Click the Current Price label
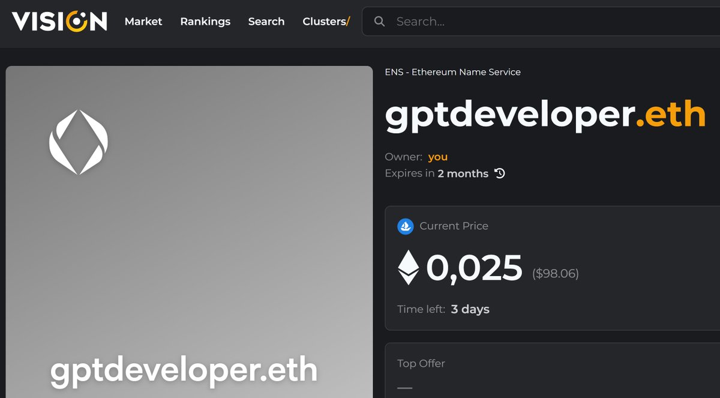This screenshot has width=720, height=398. tap(454, 226)
